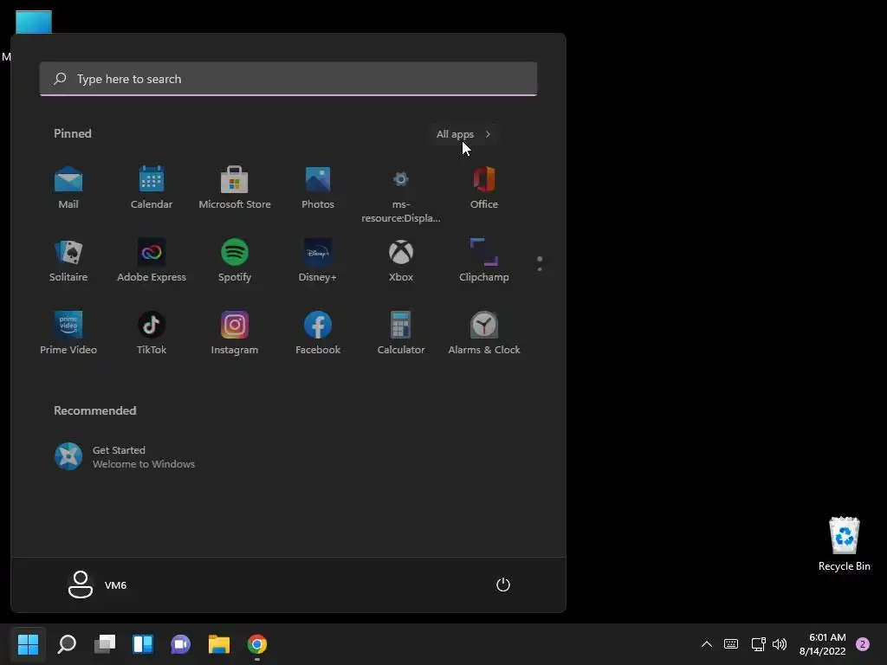The image size is (887, 665).
Task: Go to next pinned apps page dots
Action: [x=539, y=263]
